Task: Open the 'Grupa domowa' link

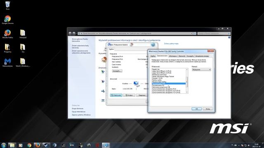Action: click(78, 109)
